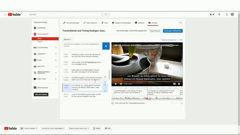Click the Kanal person icon
The width and height of the screenshot is (240, 135).
[x=35, y=60]
